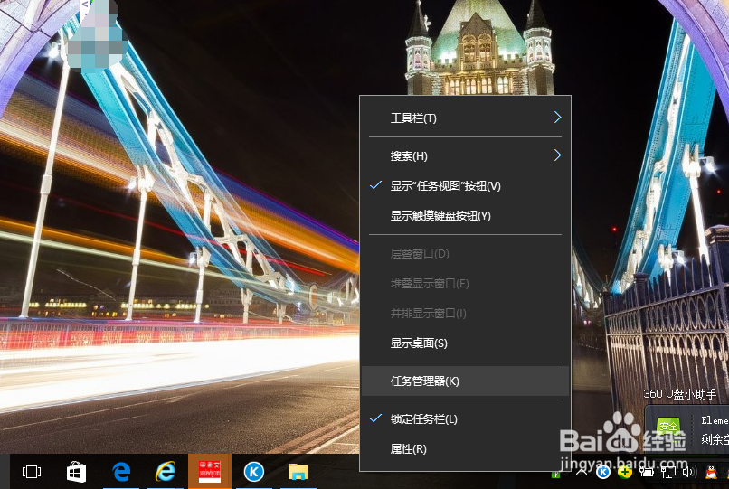Open 属性(R) taskbar properties
This screenshot has height=489, width=729.
point(465,449)
